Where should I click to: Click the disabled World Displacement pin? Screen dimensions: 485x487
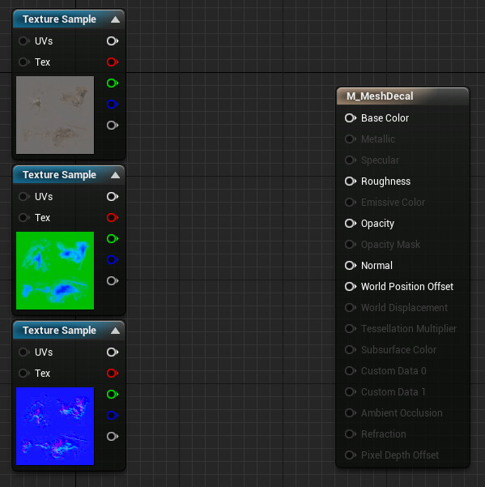click(x=351, y=307)
